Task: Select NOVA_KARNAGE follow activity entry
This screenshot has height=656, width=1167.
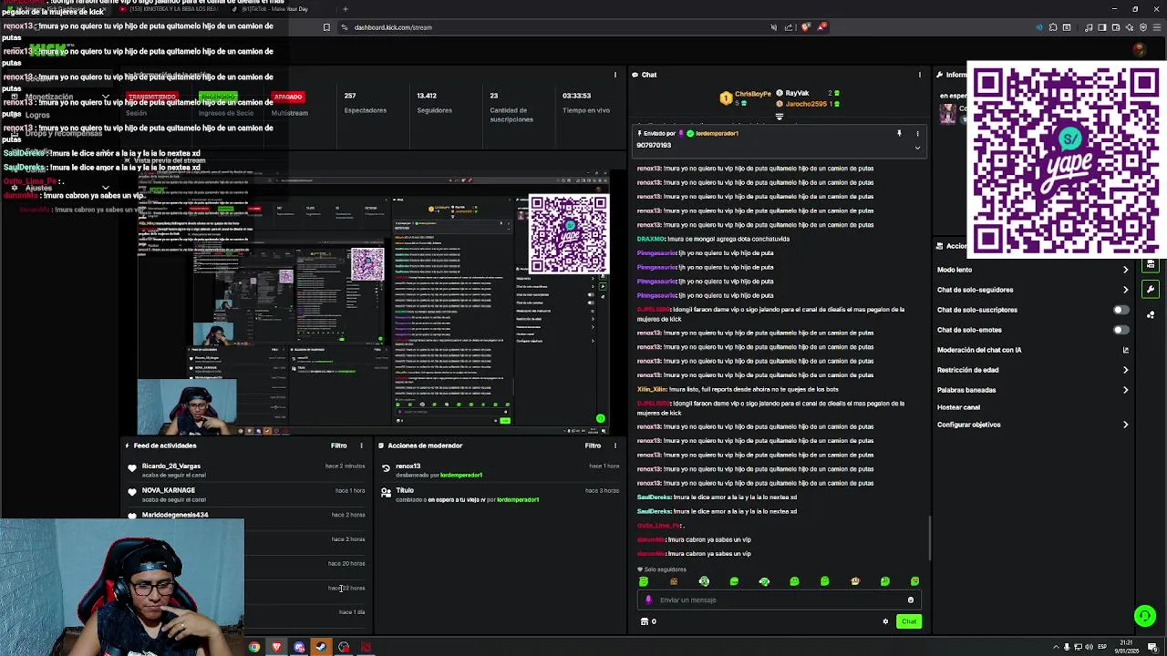Action: (246, 495)
